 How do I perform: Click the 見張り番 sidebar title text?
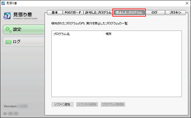(23, 15)
